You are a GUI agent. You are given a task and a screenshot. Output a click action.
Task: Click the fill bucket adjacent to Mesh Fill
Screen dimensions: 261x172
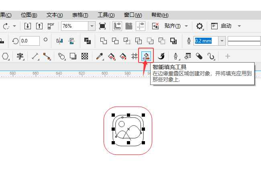123,56
